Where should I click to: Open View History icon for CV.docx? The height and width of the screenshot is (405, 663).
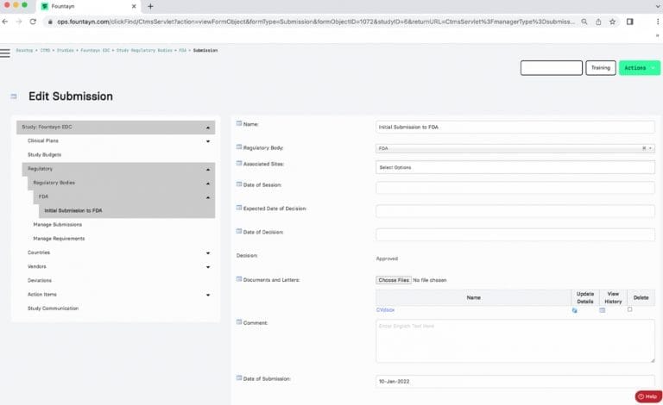pos(603,310)
